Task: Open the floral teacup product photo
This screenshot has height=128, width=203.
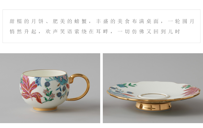Action: click(x=50, y=88)
